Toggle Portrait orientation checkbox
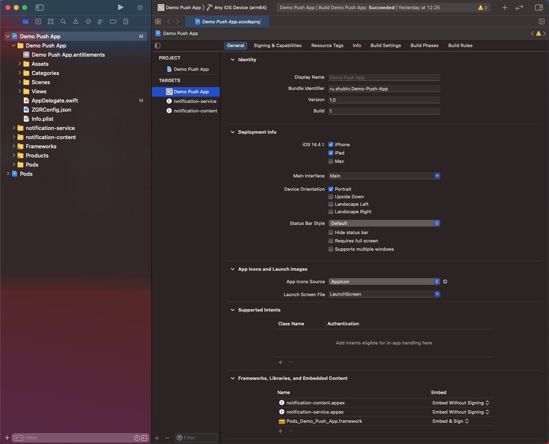The width and height of the screenshot is (549, 444). click(x=331, y=189)
